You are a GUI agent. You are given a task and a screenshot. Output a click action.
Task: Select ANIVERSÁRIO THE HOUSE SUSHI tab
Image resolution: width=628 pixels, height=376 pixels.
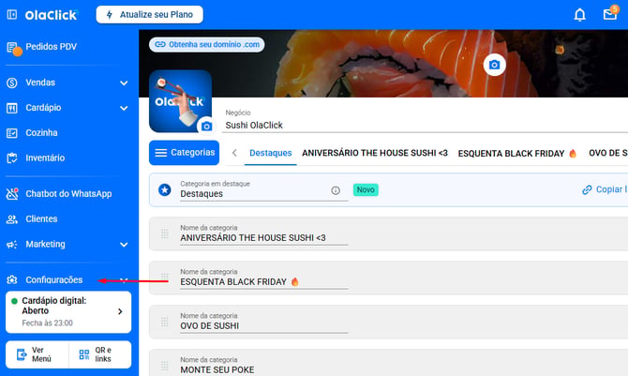pos(375,153)
